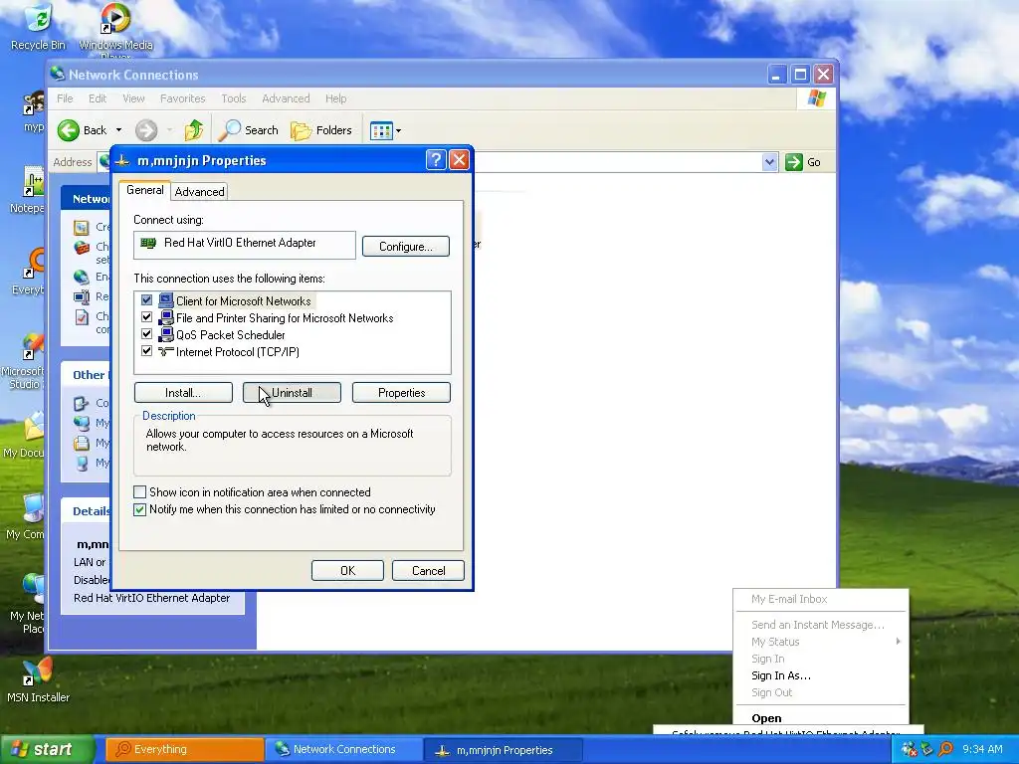The width and height of the screenshot is (1019, 764).
Task: Expand the My Status submenu arrow
Action: (899, 642)
